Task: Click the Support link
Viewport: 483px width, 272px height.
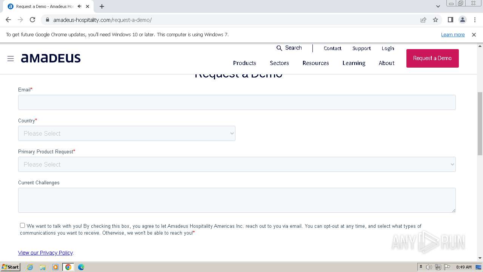Action: pyautogui.click(x=361, y=48)
